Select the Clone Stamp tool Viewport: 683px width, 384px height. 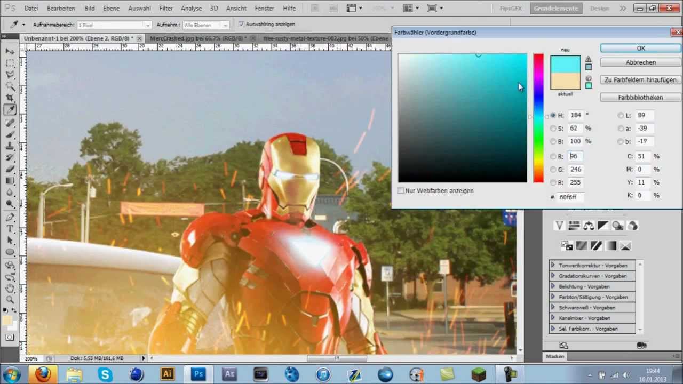tap(10, 146)
